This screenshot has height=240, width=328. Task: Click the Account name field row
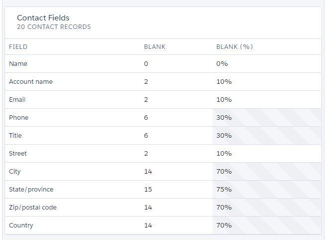pyautogui.click(x=163, y=82)
